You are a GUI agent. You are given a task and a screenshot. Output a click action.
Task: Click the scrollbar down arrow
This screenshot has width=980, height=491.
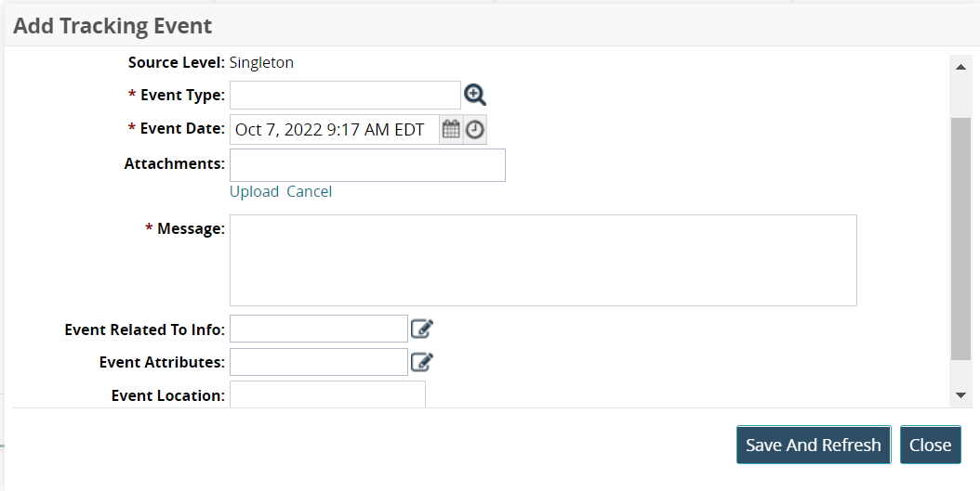pos(960,395)
